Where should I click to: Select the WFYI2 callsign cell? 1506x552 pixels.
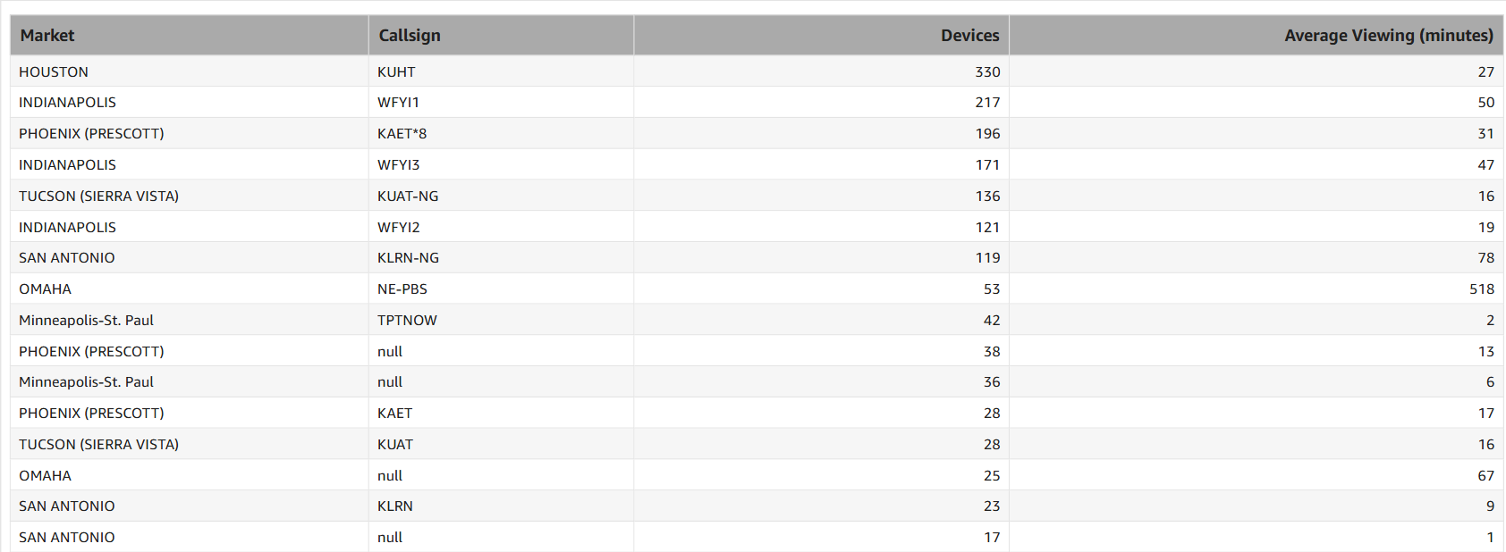[x=398, y=227]
